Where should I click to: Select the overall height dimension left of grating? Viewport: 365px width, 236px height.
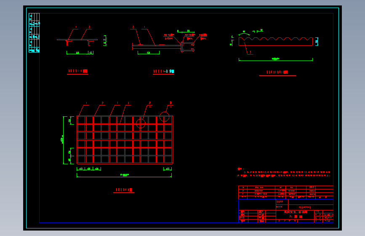(63, 140)
